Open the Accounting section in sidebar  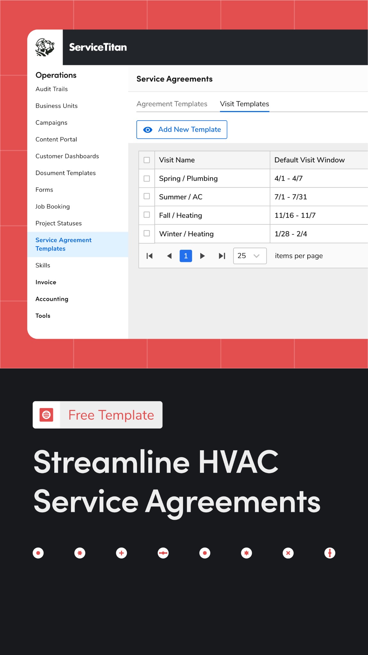(52, 299)
